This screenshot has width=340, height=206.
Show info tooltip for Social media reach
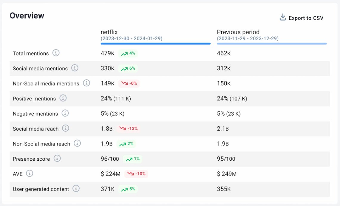(x=66, y=128)
